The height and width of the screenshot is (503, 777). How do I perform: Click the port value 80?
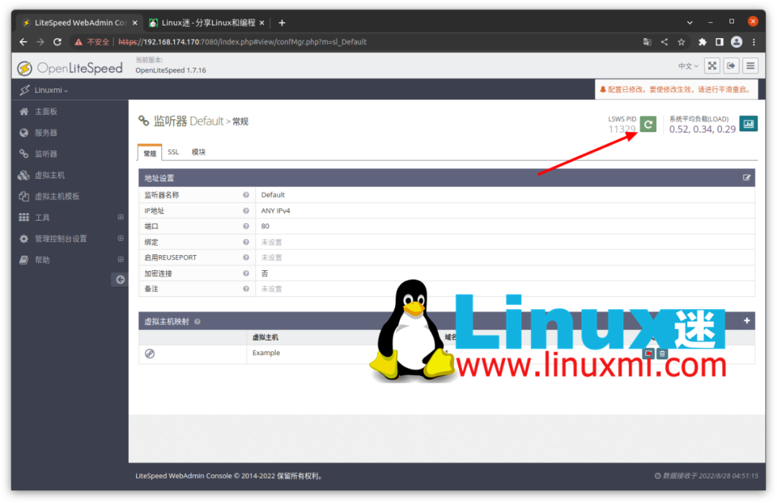coord(265,226)
